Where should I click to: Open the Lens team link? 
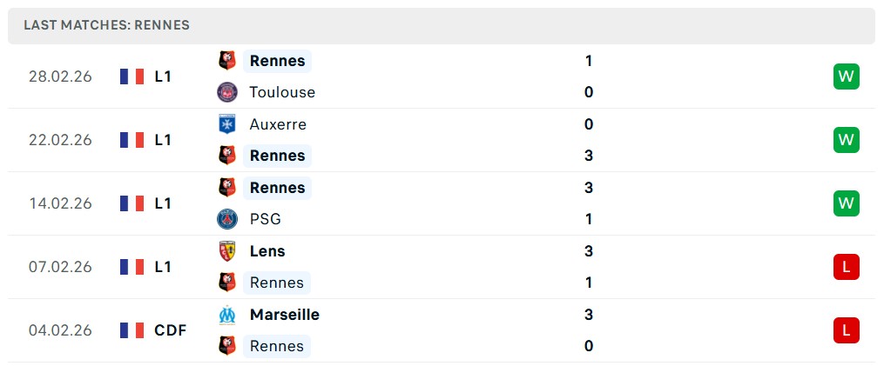267,251
